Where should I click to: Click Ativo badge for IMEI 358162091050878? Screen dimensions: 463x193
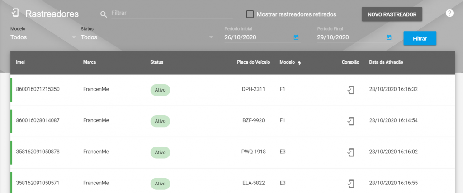[x=161, y=152]
